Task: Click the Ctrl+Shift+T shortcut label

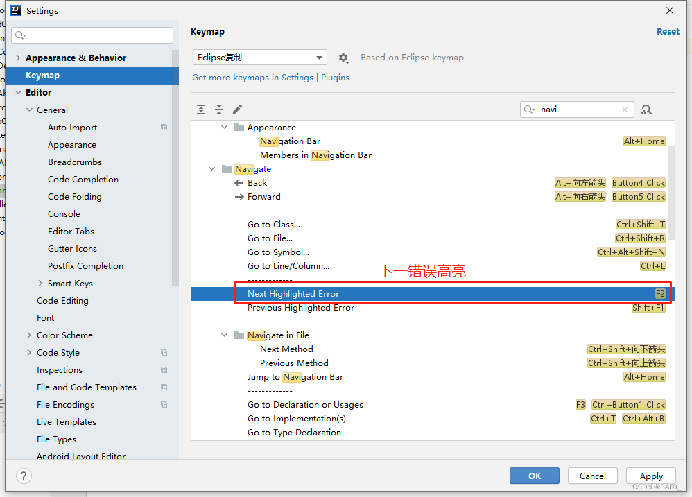Action: pyautogui.click(x=641, y=225)
